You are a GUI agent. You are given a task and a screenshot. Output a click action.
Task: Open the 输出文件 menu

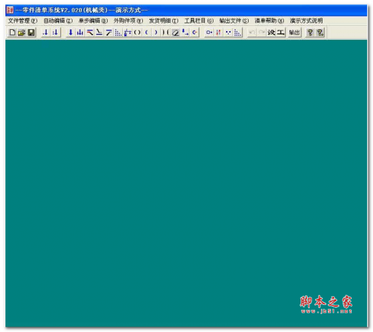234,21
